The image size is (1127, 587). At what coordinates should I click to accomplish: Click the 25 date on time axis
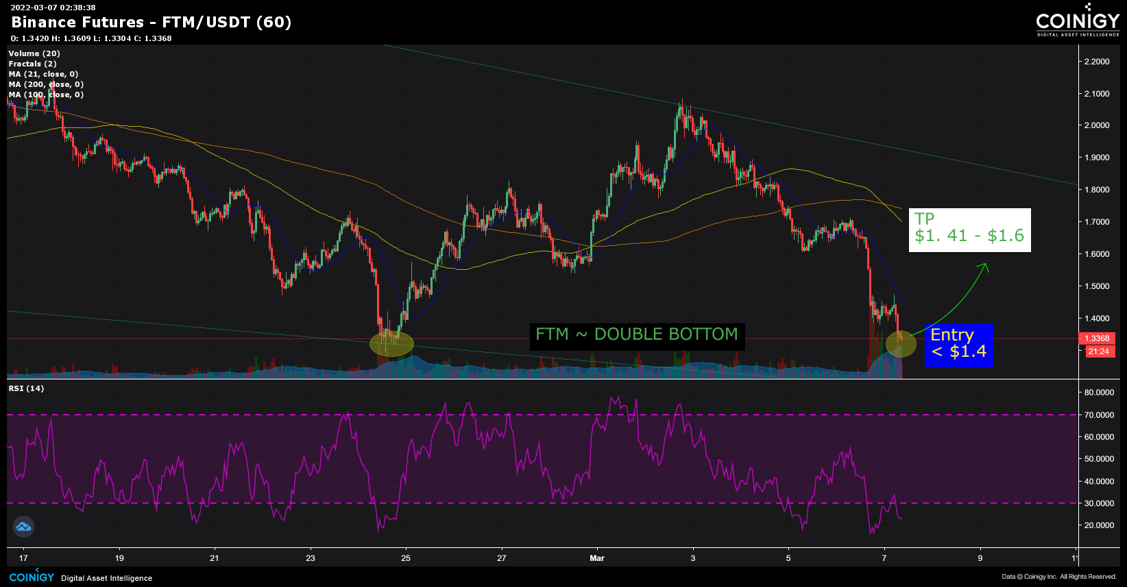pos(406,558)
